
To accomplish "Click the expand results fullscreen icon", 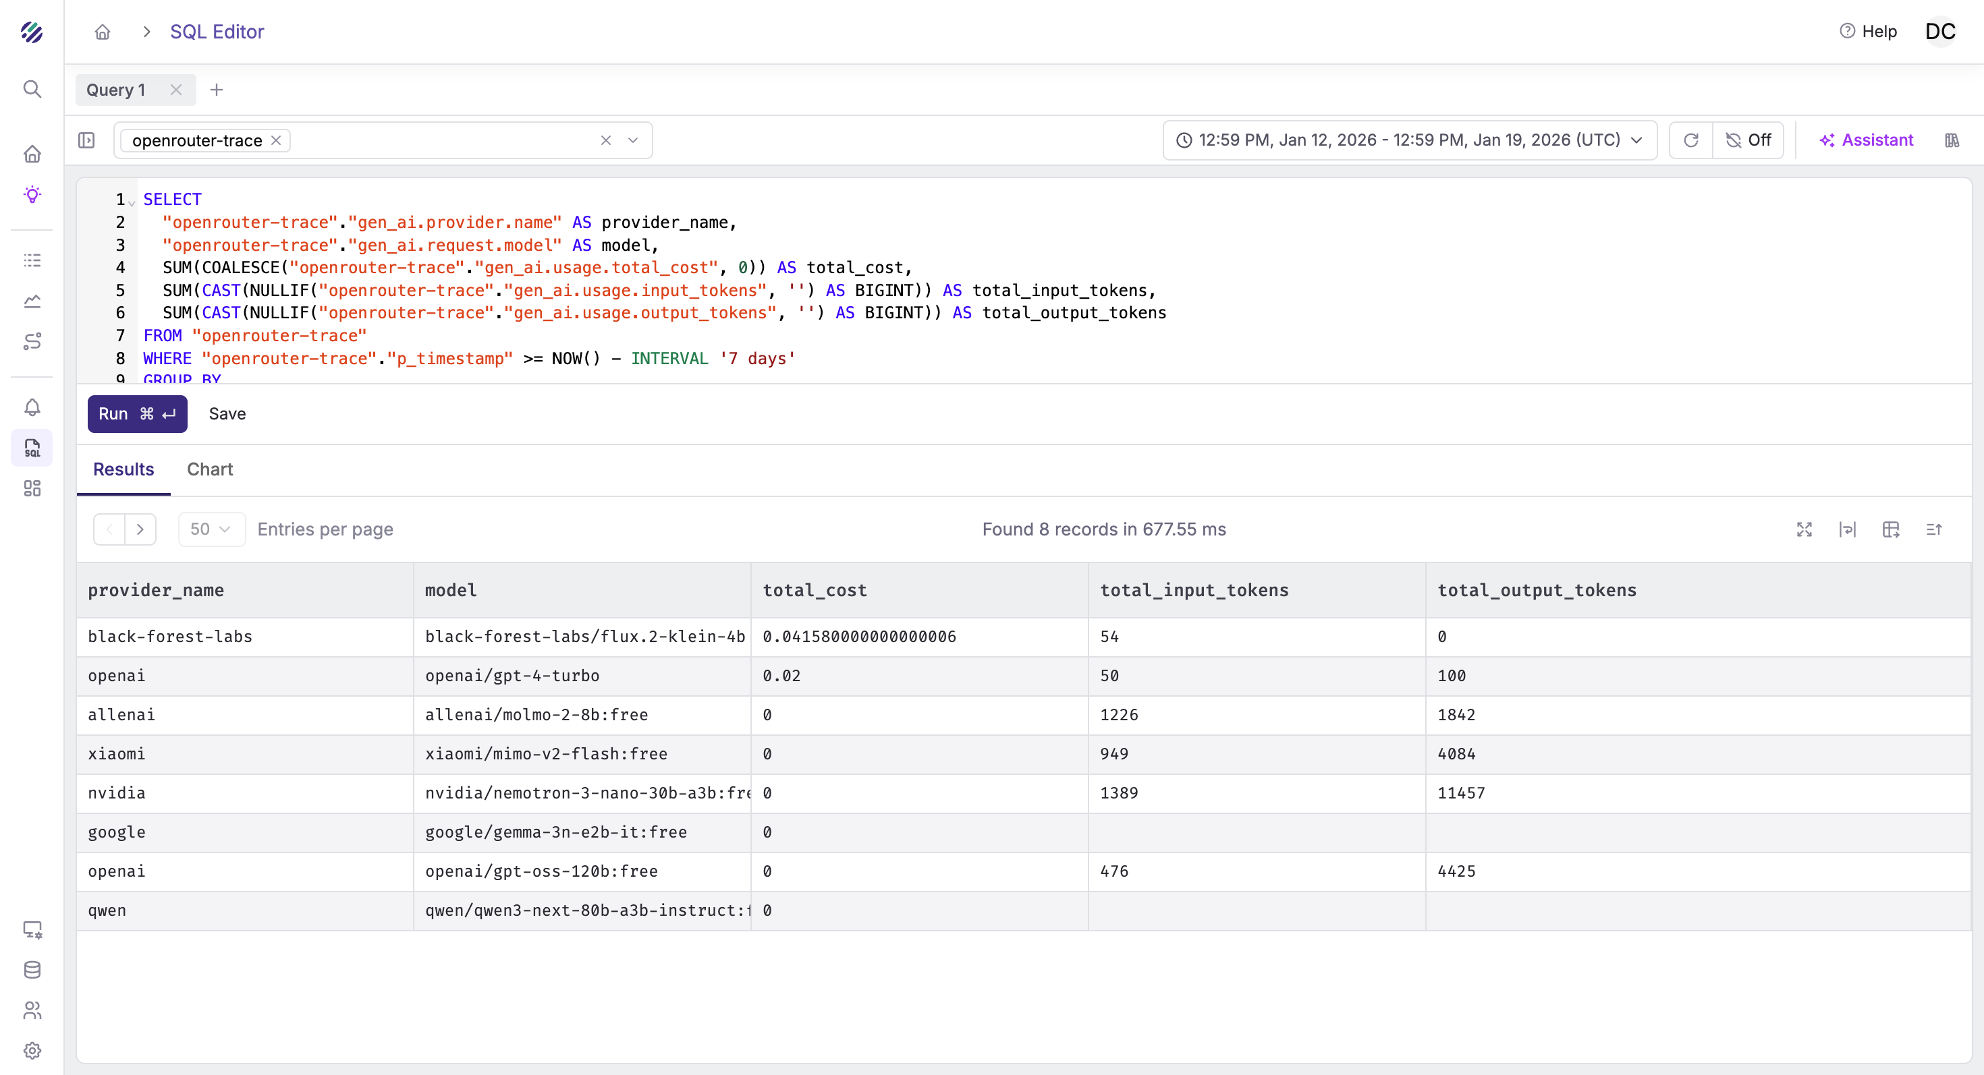I will click(1804, 529).
